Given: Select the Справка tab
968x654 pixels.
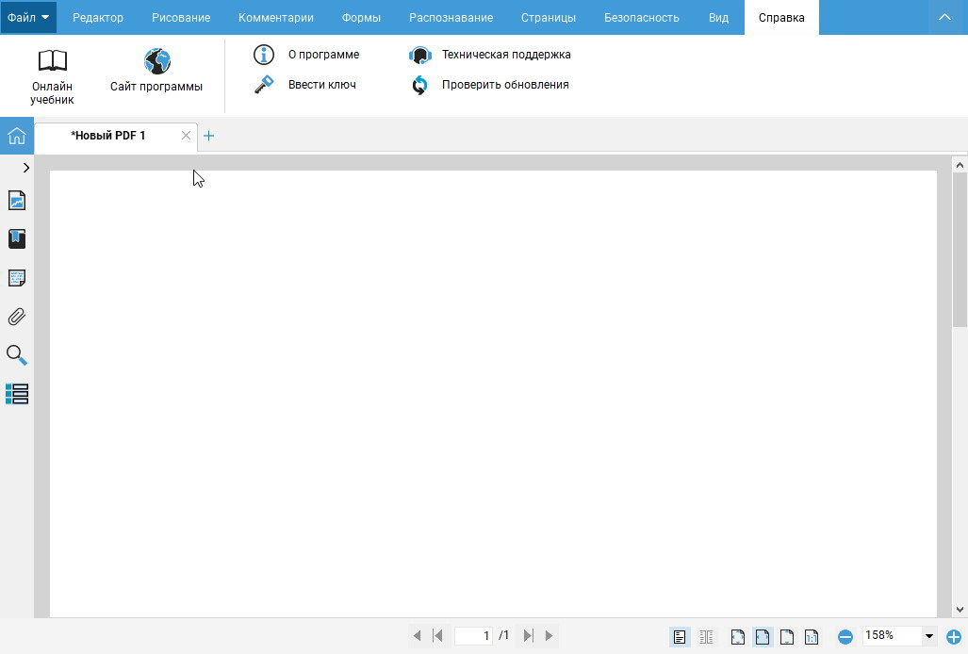Looking at the screenshot, I should 781,17.
